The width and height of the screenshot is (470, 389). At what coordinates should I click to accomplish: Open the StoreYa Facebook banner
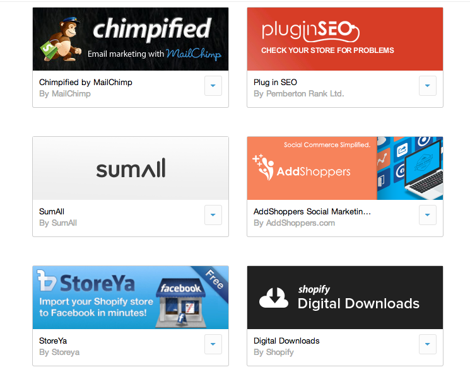[x=131, y=298]
